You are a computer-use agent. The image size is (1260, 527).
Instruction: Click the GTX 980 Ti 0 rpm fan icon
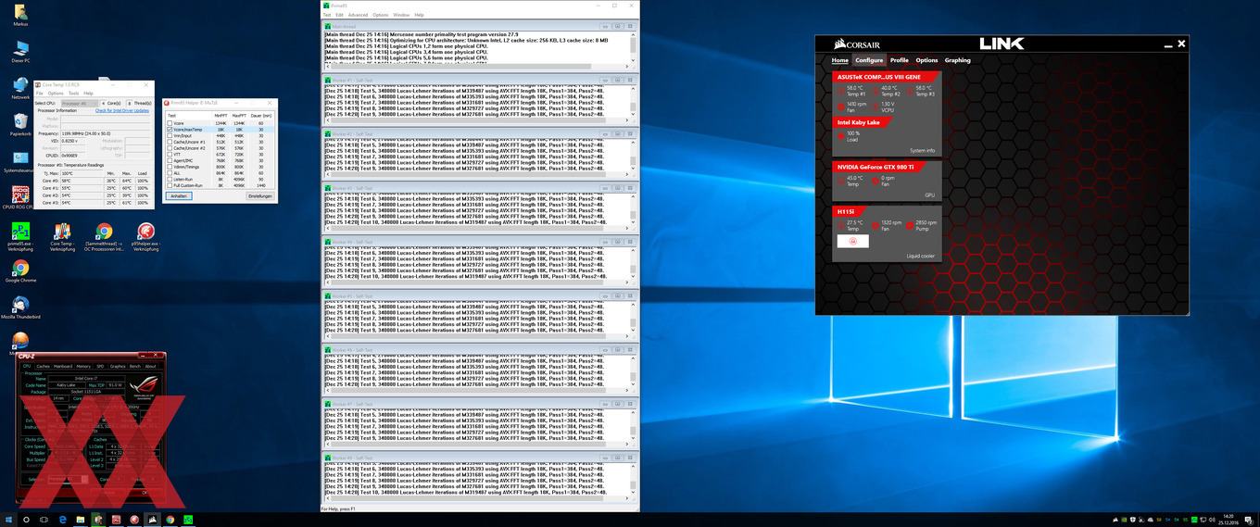[x=876, y=181]
